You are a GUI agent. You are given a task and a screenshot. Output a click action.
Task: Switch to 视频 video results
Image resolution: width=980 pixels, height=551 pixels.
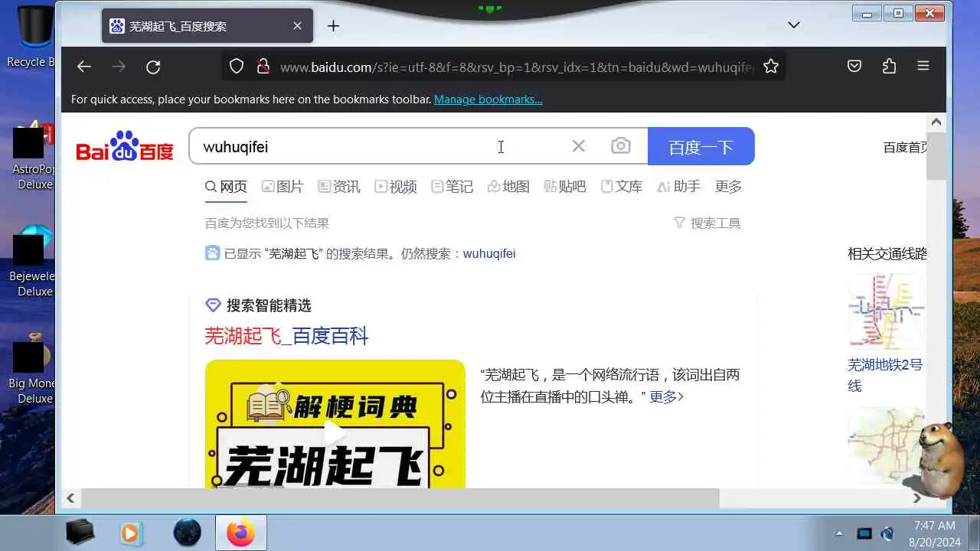[x=396, y=187]
